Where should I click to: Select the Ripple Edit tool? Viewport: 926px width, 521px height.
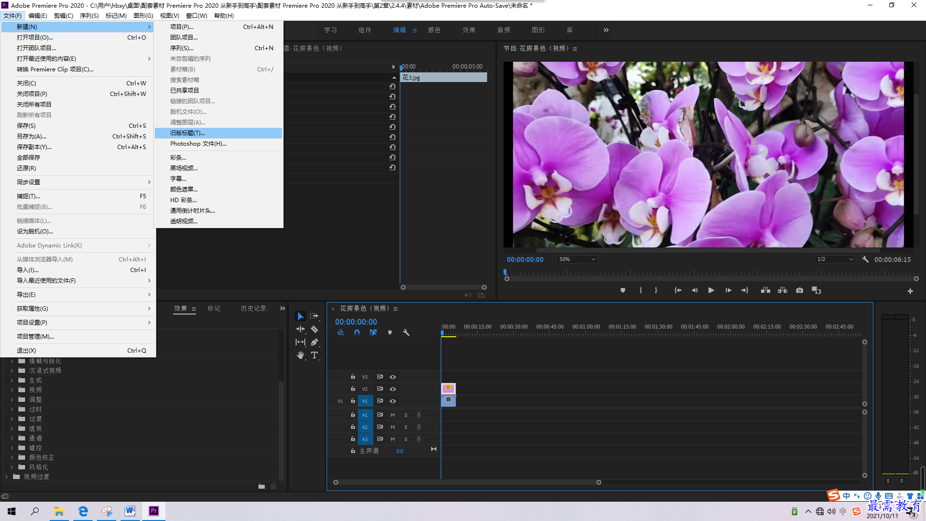coord(300,329)
